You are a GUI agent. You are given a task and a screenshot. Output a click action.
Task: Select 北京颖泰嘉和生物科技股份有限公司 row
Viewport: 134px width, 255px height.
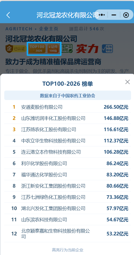coord(68,234)
